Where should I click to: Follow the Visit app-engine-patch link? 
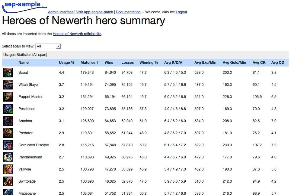95,12
